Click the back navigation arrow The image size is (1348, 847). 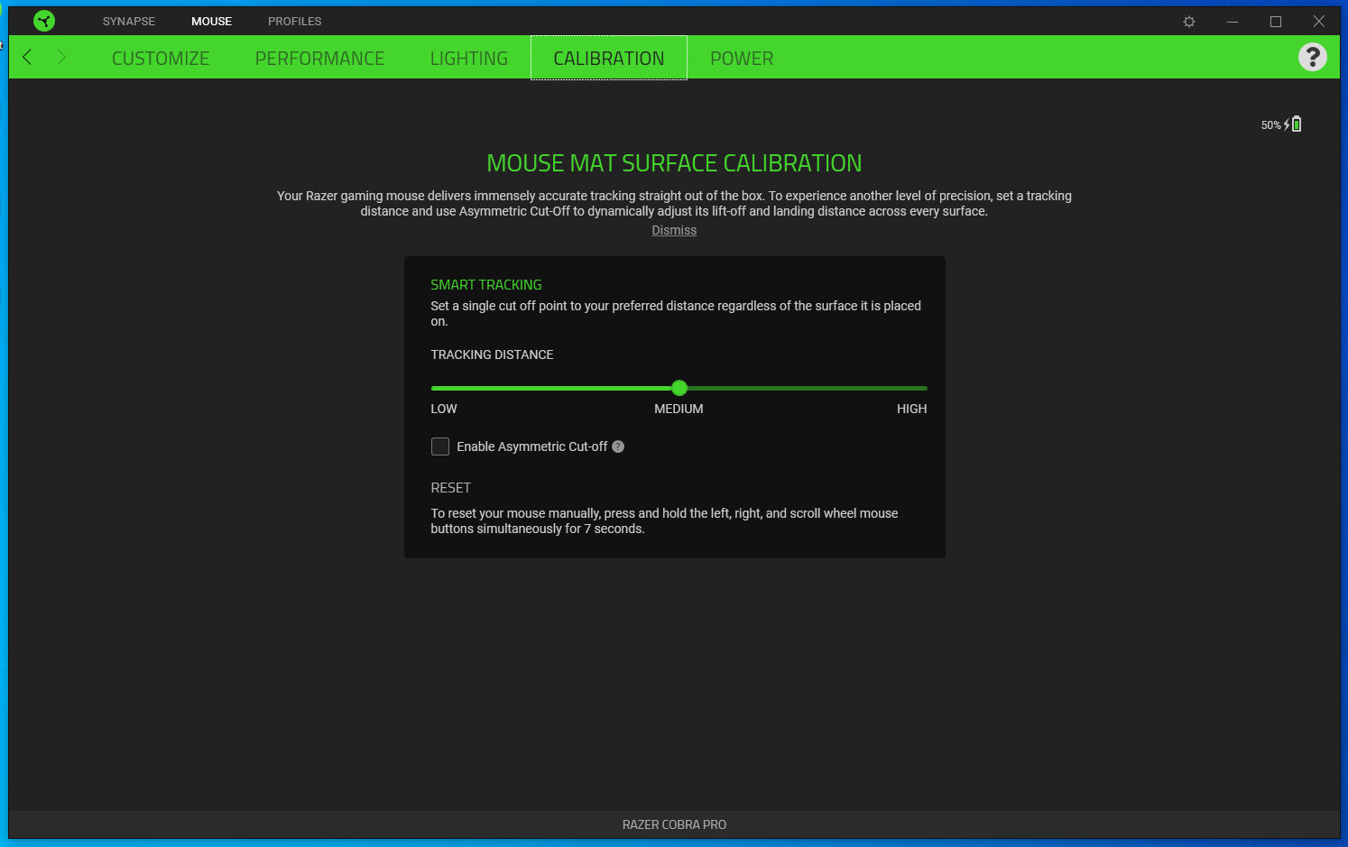(26, 56)
